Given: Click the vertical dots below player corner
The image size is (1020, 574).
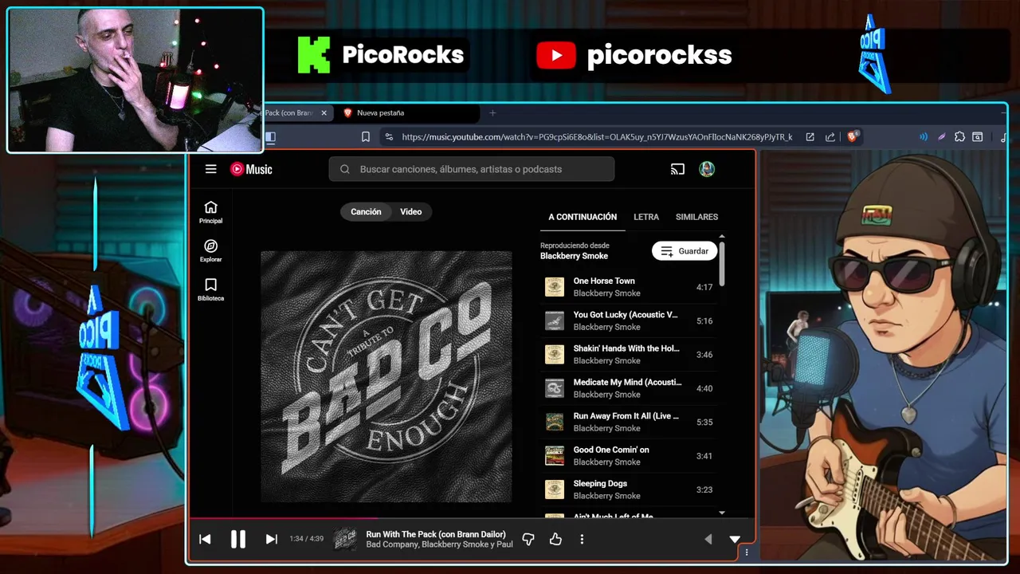Looking at the screenshot, I should tap(747, 552).
